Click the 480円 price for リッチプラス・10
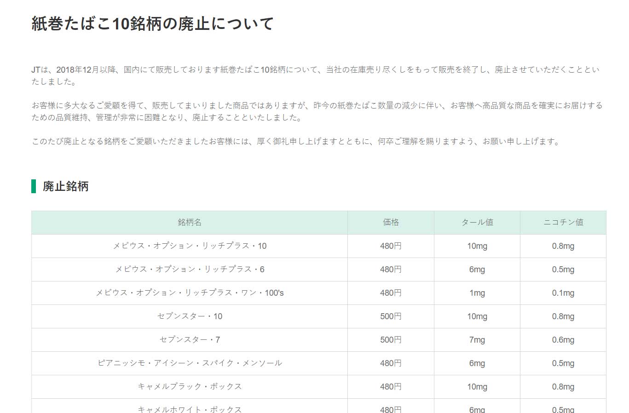629x413 pixels. 391,246
